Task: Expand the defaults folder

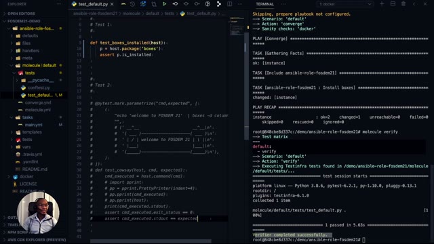Action: click(x=30, y=36)
